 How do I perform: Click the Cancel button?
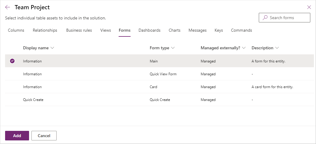(x=44, y=136)
